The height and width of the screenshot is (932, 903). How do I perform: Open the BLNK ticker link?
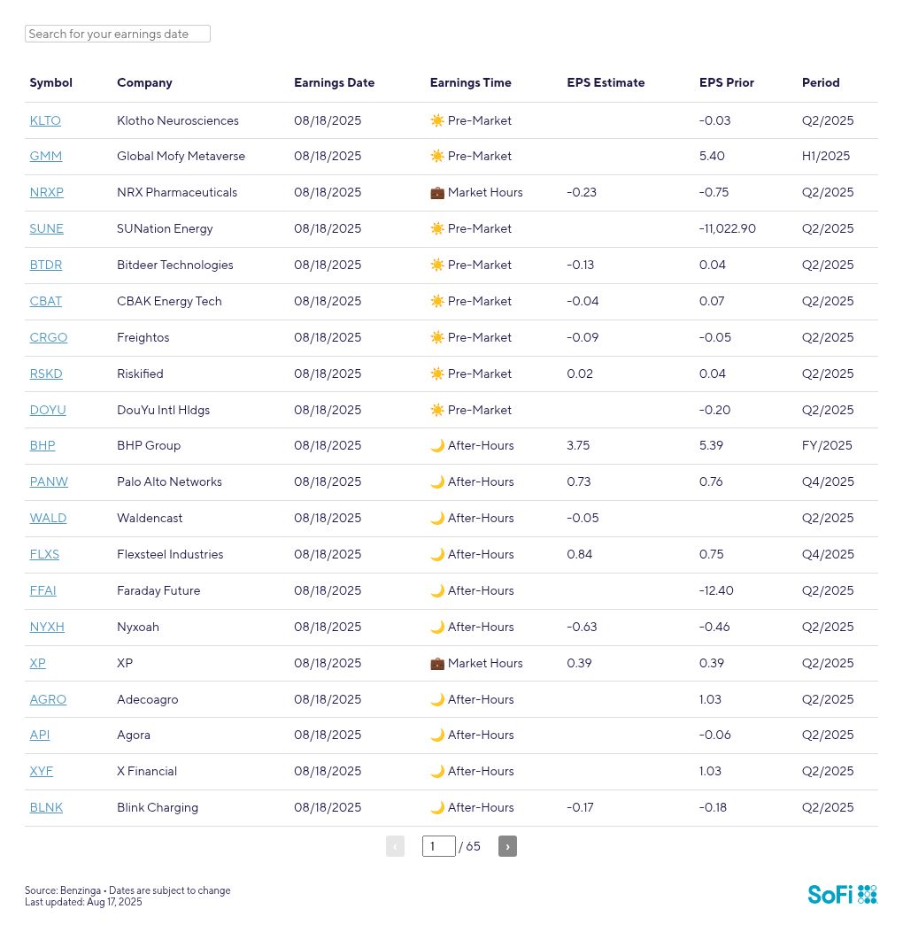(x=46, y=808)
